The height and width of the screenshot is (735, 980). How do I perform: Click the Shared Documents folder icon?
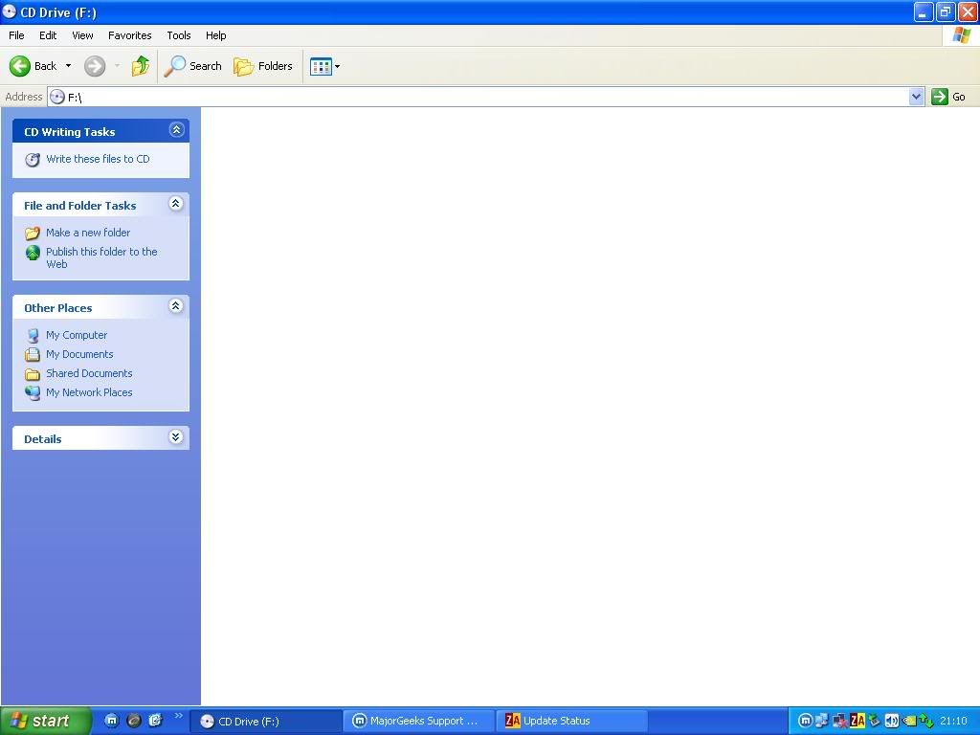(x=33, y=374)
